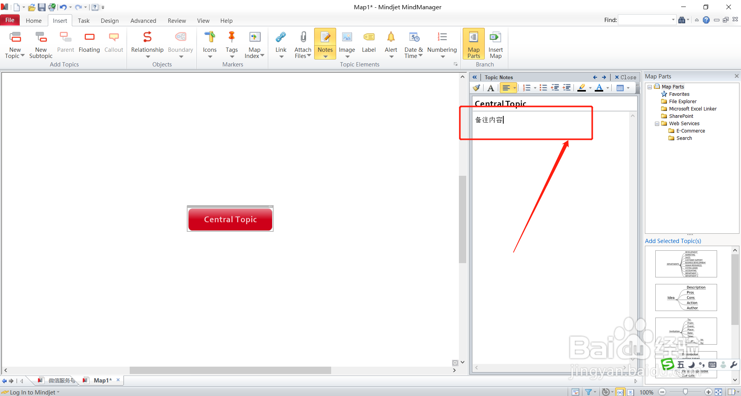The width and height of the screenshot is (741, 396).
Task: Click Add Selected Topic(s) link
Action: coord(673,241)
